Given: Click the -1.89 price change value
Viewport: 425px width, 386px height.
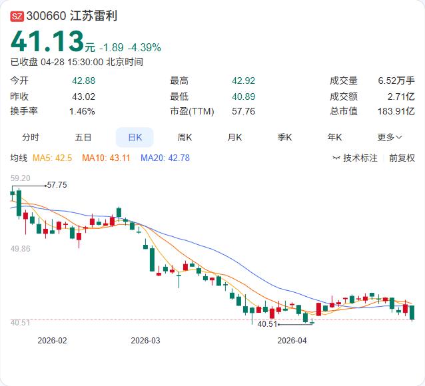Looking at the screenshot, I should point(111,48).
